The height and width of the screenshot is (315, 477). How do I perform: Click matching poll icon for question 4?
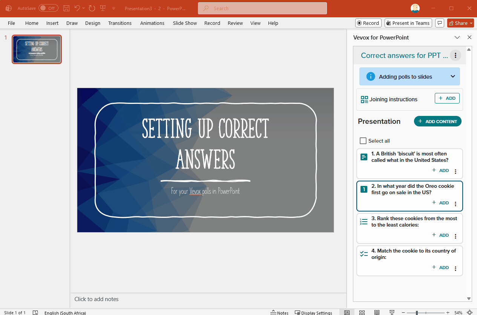tap(364, 254)
